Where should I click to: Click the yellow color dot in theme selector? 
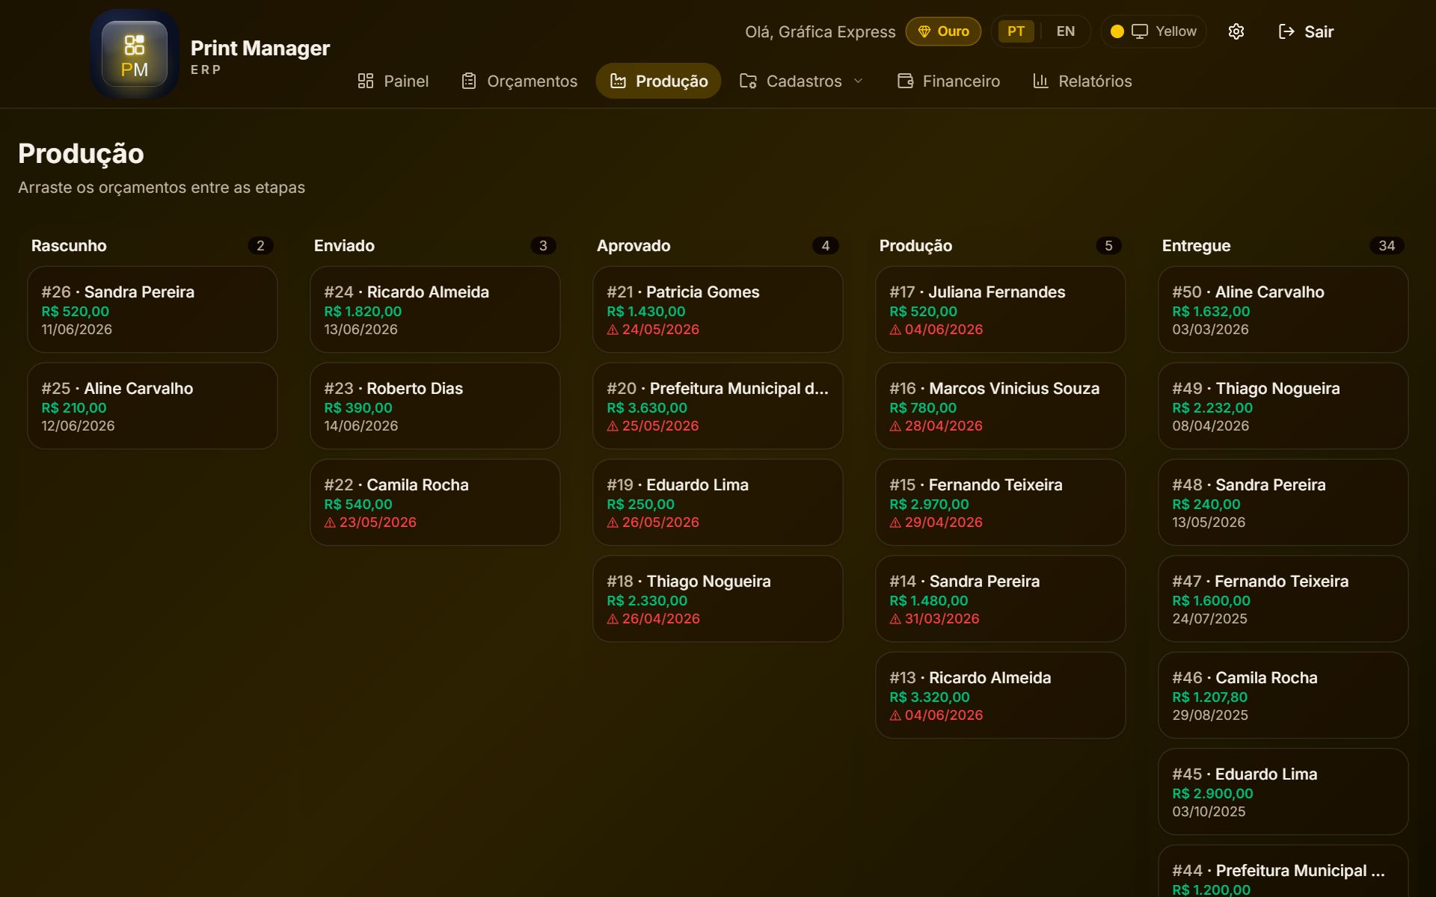click(x=1117, y=31)
